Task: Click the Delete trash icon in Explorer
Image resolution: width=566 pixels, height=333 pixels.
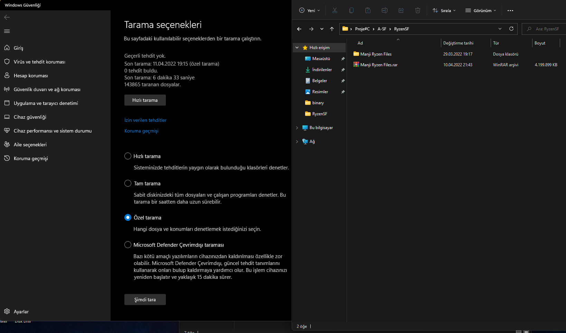Action: tap(418, 10)
